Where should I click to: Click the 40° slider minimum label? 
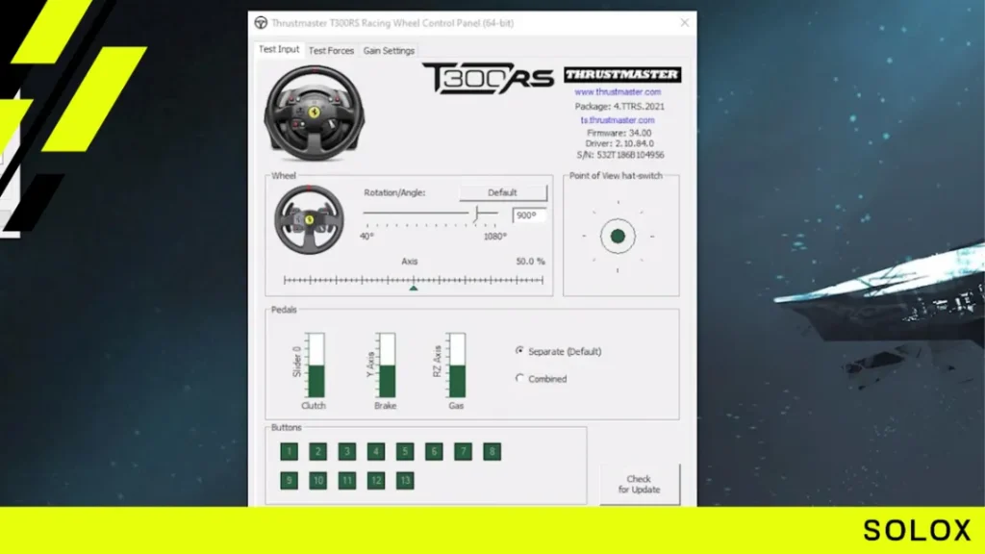click(x=366, y=237)
